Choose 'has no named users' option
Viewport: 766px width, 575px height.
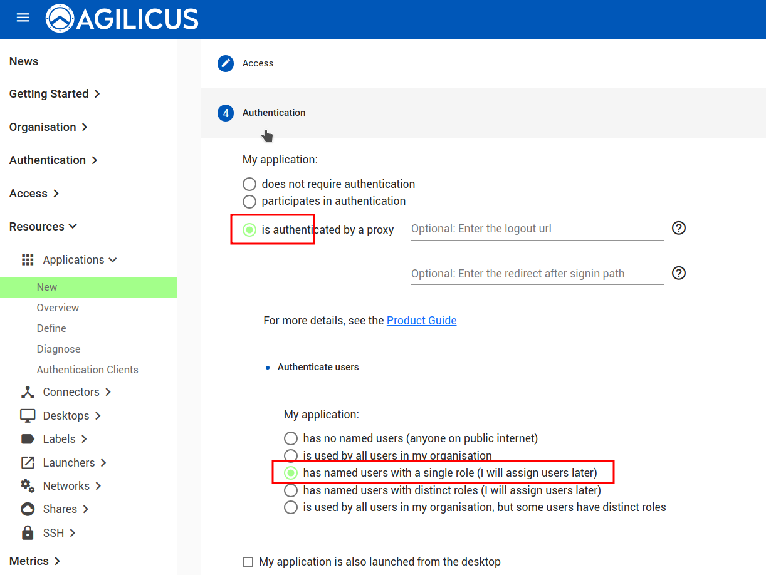click(291, 438)
